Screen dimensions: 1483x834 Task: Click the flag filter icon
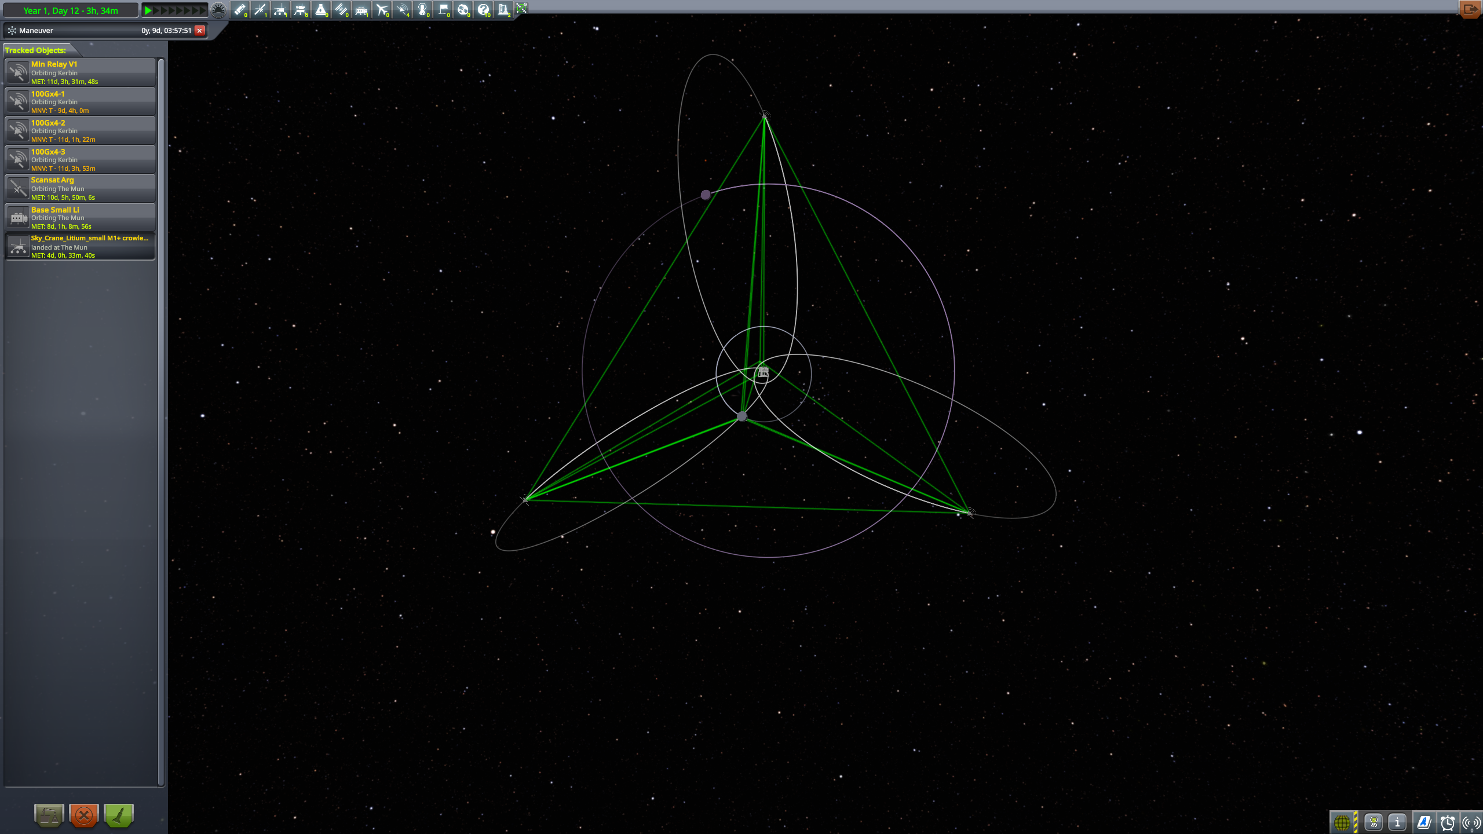click(443, 9)
